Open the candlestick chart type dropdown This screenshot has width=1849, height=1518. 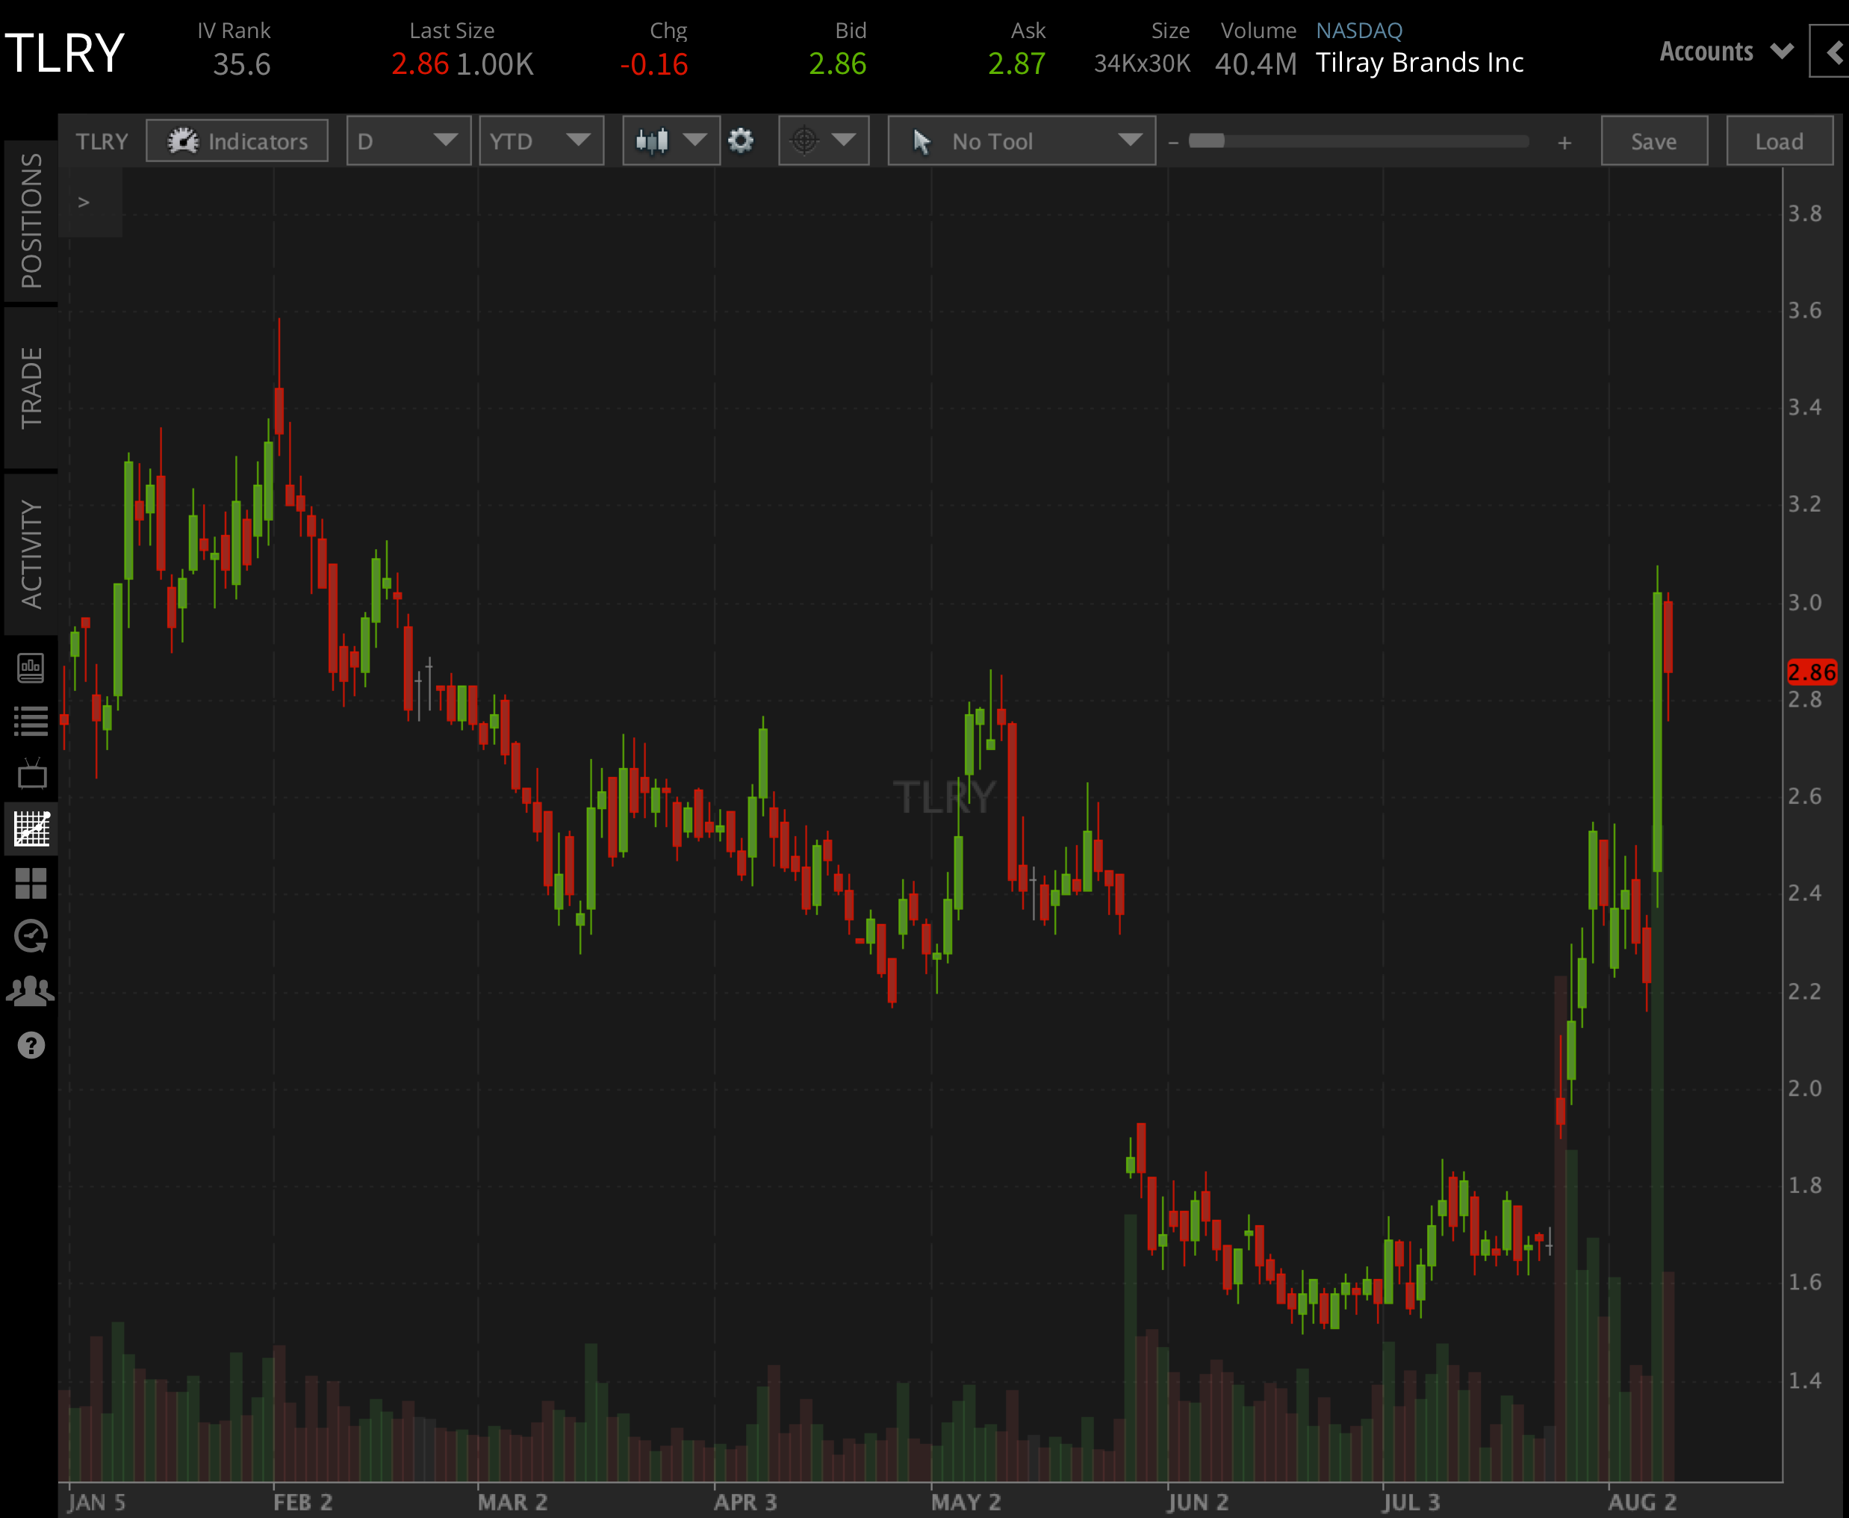tap(671, 140)
